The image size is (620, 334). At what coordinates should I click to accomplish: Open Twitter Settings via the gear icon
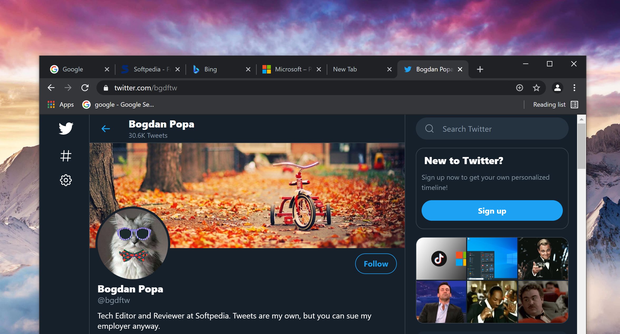click(x=66, y=180)
